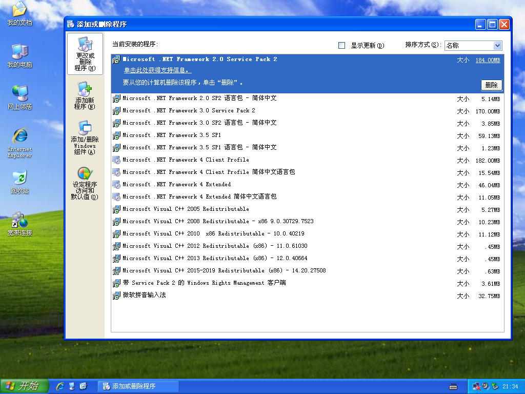Click the 21:34 system clock
The image size is (525, 394).
pyautogui.click(x=510, y=387)
